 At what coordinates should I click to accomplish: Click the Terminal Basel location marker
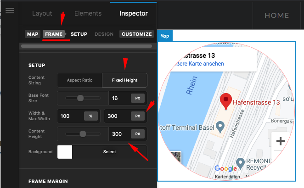point(220,127)
